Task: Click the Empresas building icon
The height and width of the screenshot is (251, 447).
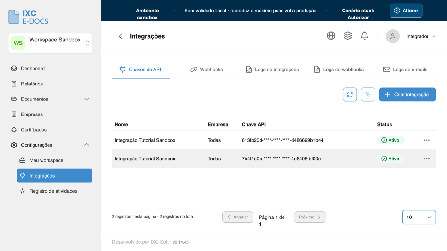Action: coord(14,114)
